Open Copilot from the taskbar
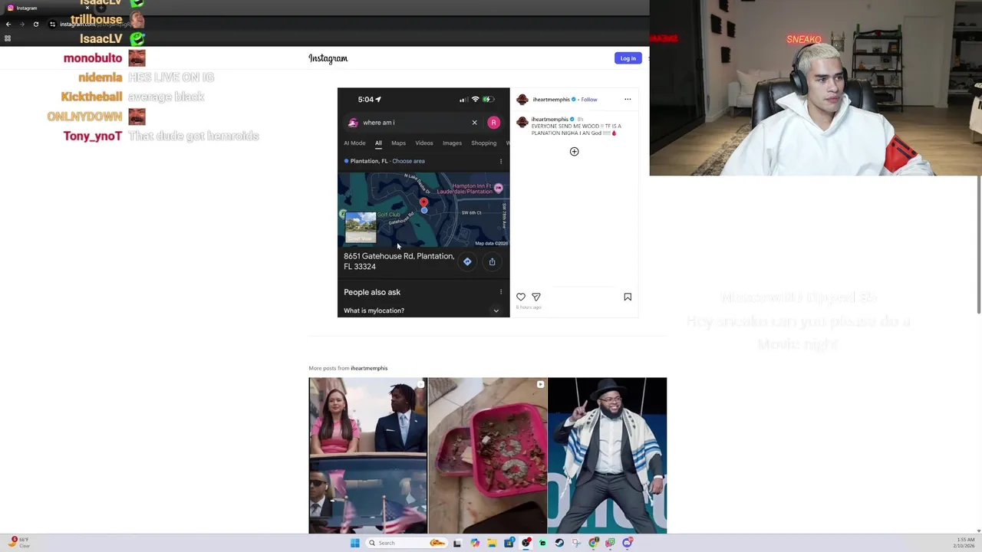982x552 pixels. [x=475, y=543]
